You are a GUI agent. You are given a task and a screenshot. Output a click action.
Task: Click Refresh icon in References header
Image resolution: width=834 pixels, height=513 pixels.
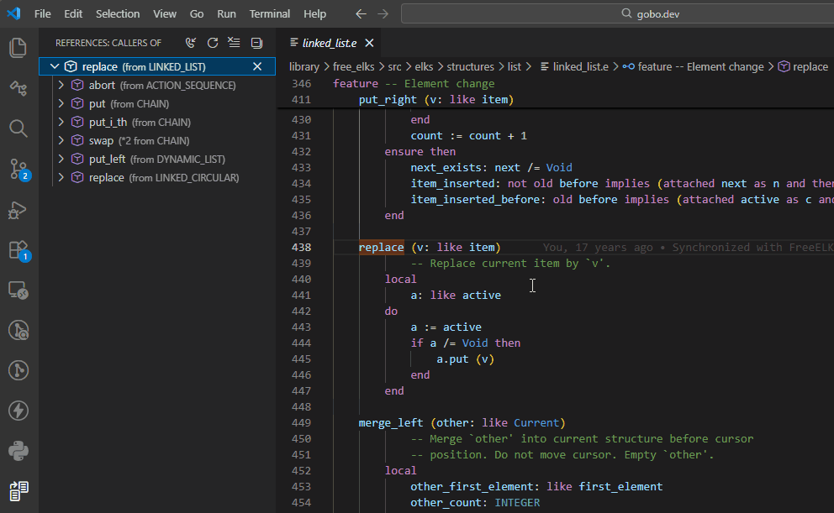[x=213, y=43]
